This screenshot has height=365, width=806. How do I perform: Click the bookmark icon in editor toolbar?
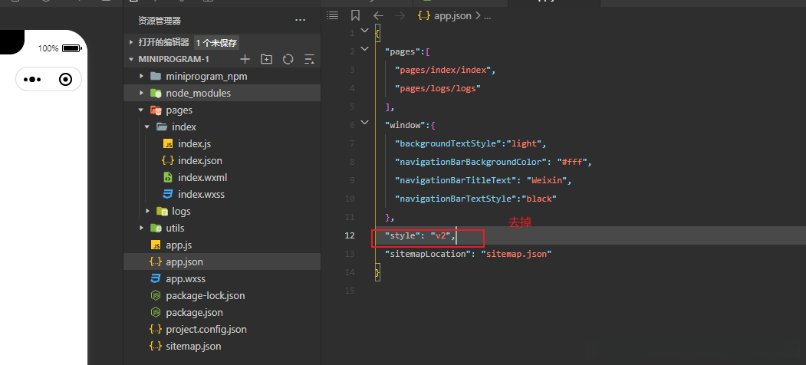click(x=354, y=15)
